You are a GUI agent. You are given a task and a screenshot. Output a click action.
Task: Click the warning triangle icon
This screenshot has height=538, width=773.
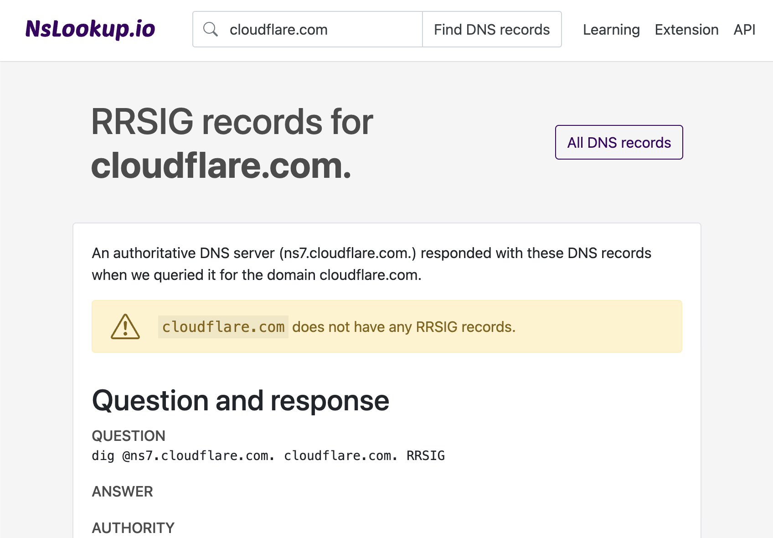[x=124, y=326]
